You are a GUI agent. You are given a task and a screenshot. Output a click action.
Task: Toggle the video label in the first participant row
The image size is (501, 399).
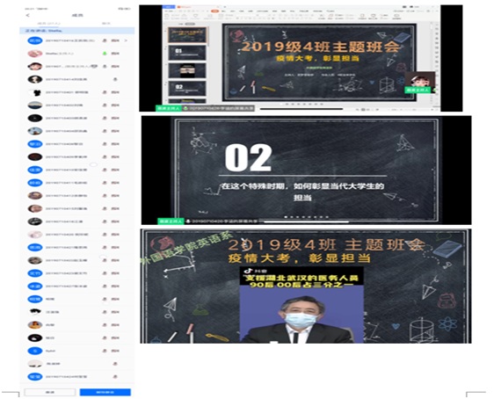115,40
